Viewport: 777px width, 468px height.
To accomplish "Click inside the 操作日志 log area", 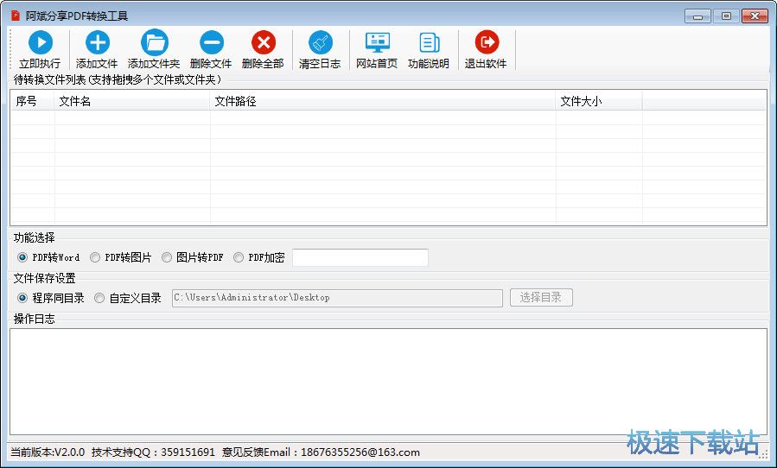I will [x=388, y=381].
